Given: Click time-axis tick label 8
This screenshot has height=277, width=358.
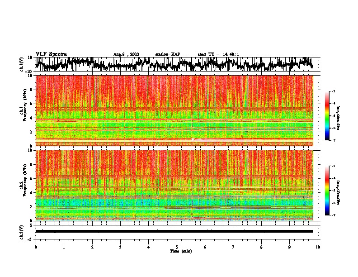Looking at the screenshot, I should [261, 247].
